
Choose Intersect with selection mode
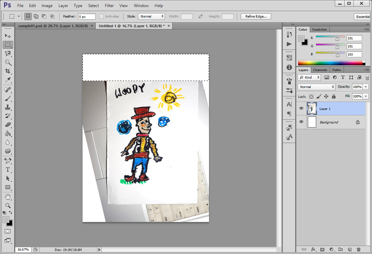pos(52,16)
